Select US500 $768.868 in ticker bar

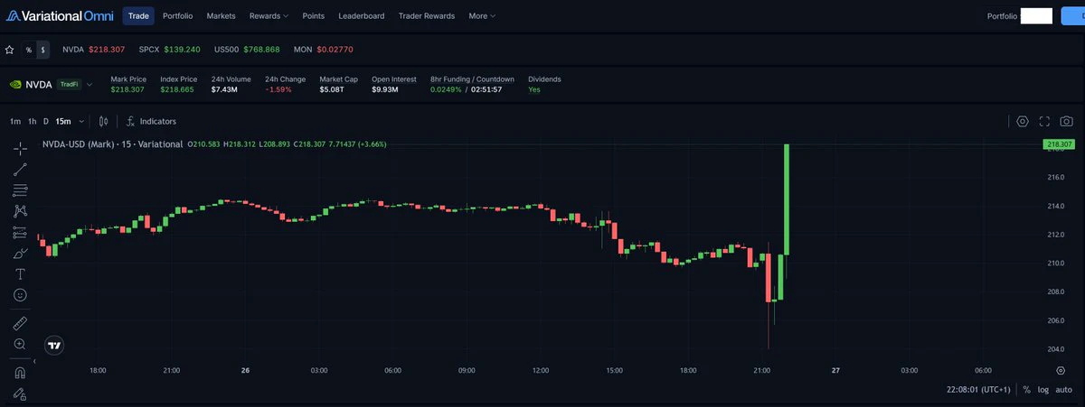coord(247,50)
